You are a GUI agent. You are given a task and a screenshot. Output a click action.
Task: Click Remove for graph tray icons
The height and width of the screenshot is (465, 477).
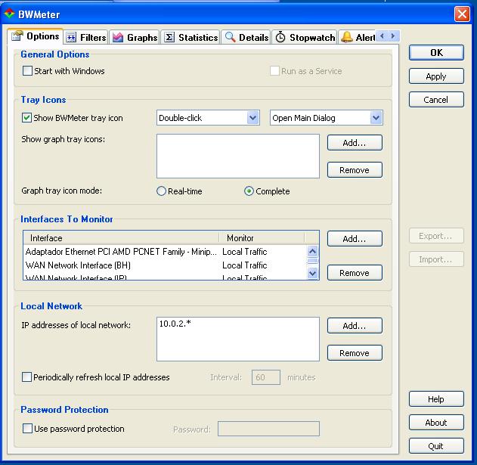click(355, 170)
